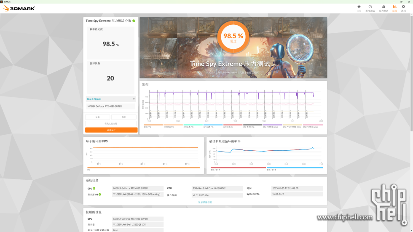
Task: Click the scrollbar up arrow at top right
Action: click(411, 15)
